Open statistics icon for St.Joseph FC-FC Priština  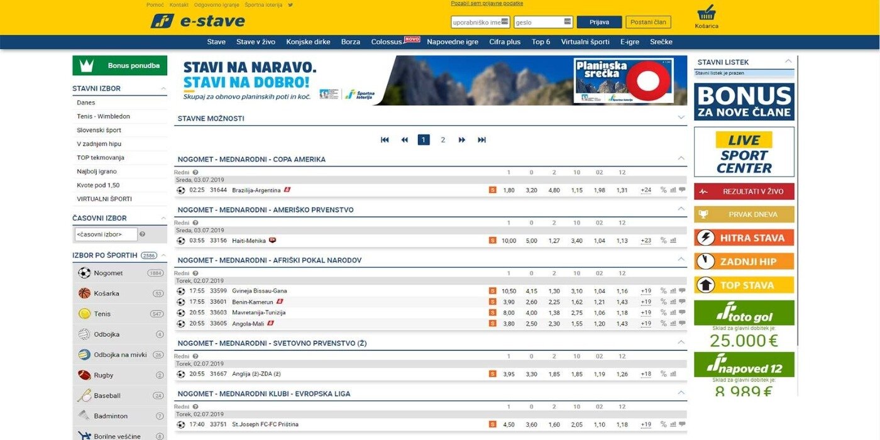click(x=673, y=424)
